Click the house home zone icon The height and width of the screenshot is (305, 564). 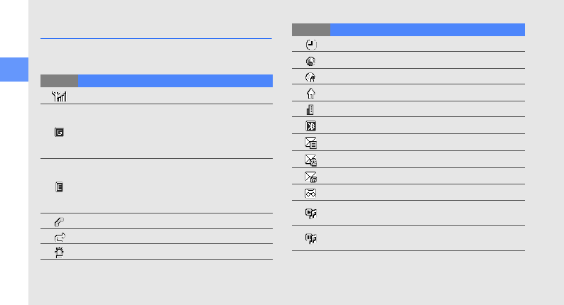tap(311, 94)
